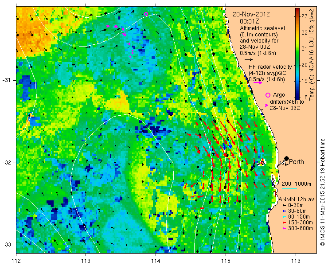Click the colorbar tick label 22
328x266 pixels.
pos(304,32)
